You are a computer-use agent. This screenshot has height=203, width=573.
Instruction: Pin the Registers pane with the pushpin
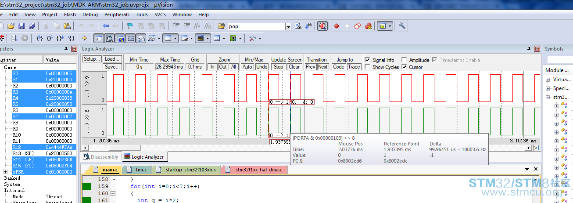click(66, 49)
